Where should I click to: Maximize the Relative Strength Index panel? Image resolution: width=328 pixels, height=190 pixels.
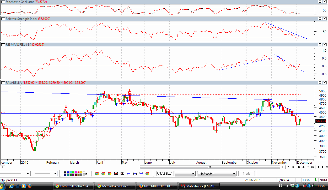pos(320,19)
